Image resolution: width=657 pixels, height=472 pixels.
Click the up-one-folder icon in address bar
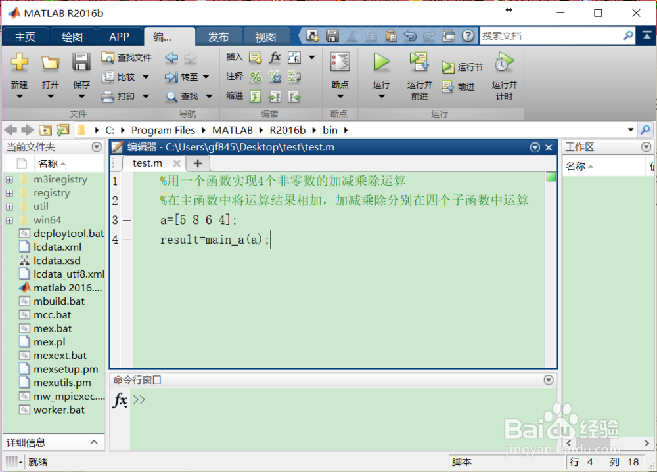pos(45,130)
